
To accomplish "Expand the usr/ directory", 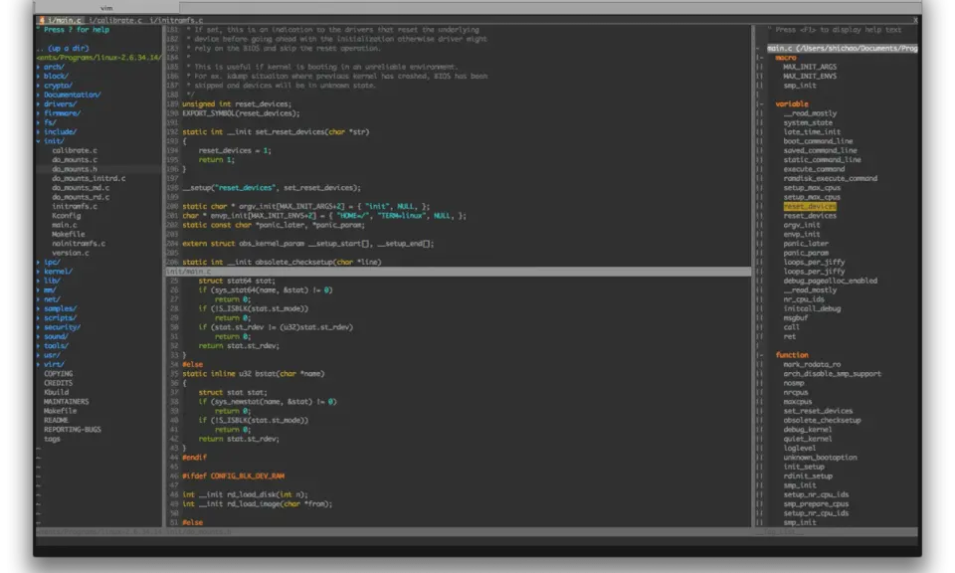I will pyautogui.click(x=52, y=355).
